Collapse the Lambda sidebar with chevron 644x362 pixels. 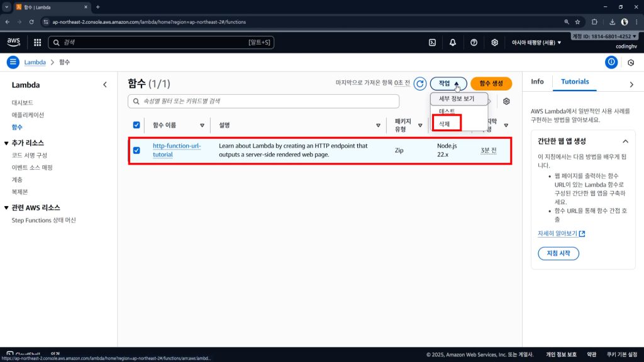[x=105, y=85]
